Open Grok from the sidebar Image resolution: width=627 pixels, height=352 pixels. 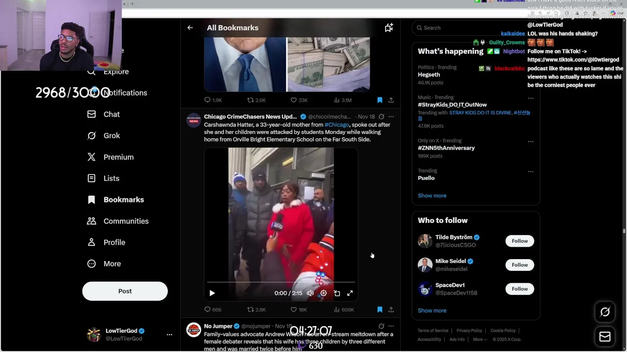click(103, 135)
